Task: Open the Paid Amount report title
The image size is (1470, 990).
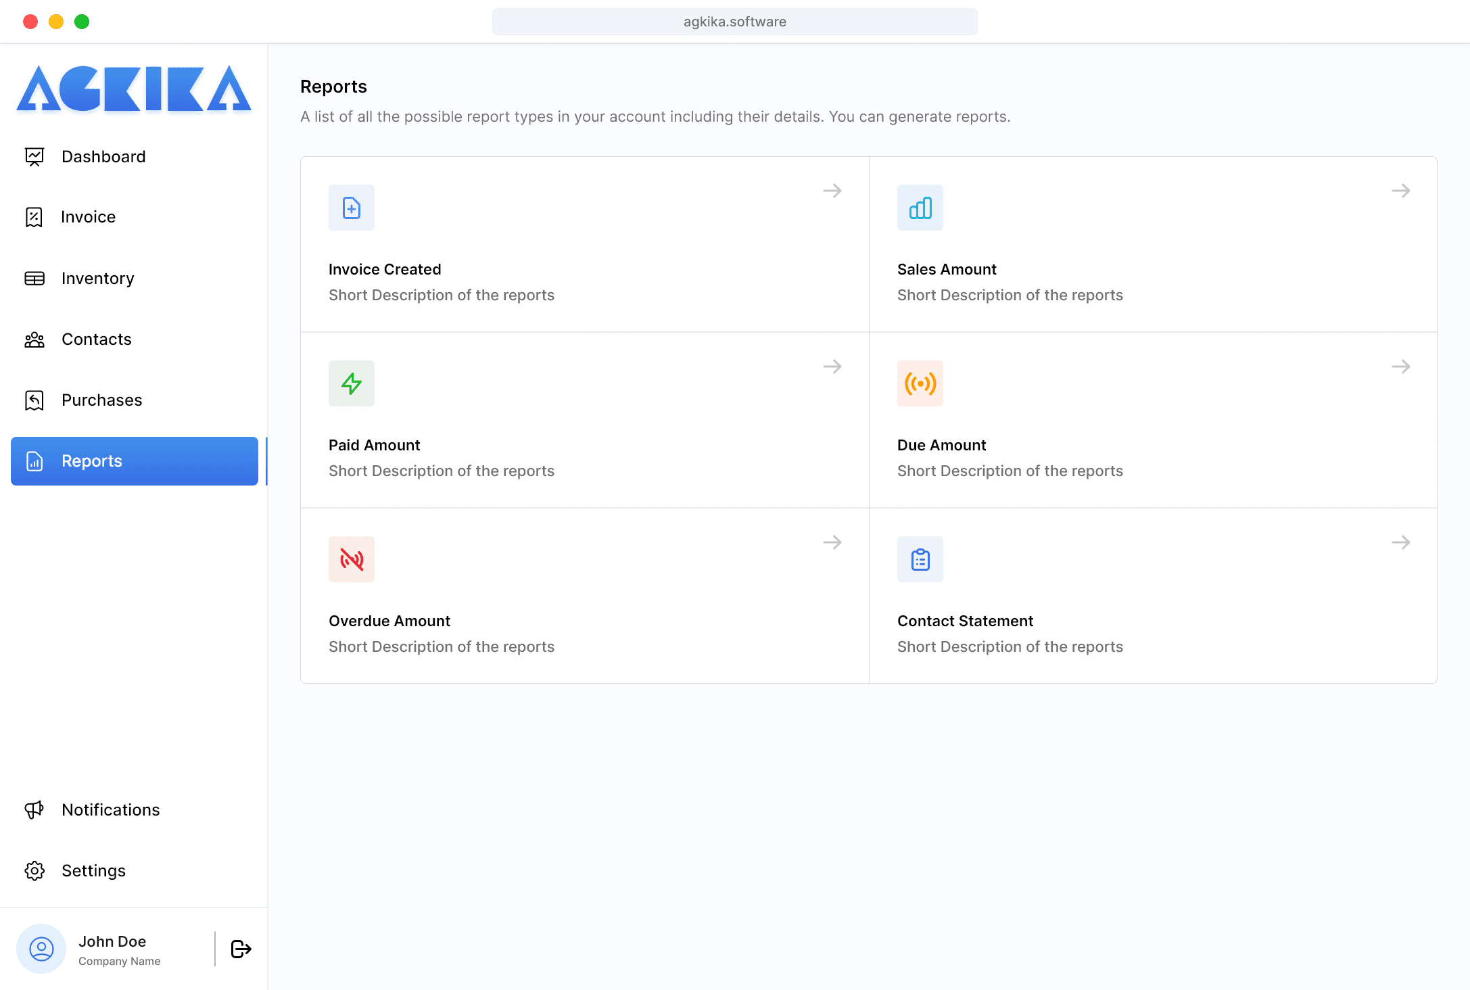Action: pyautogui.click(x=374, y=445)
